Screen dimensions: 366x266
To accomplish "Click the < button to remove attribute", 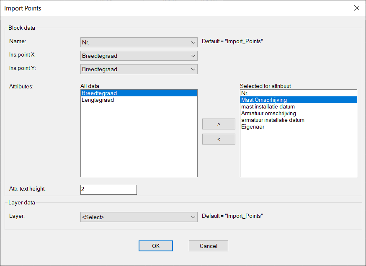I will pyautogui.click(x=219, y=139).
